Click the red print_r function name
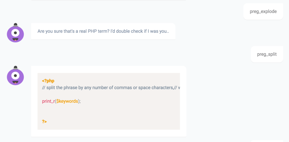289x142 pixels. 48,101
